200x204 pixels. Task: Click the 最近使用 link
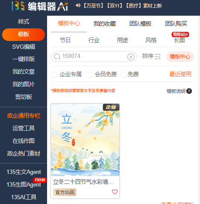(x=180, y=74)
